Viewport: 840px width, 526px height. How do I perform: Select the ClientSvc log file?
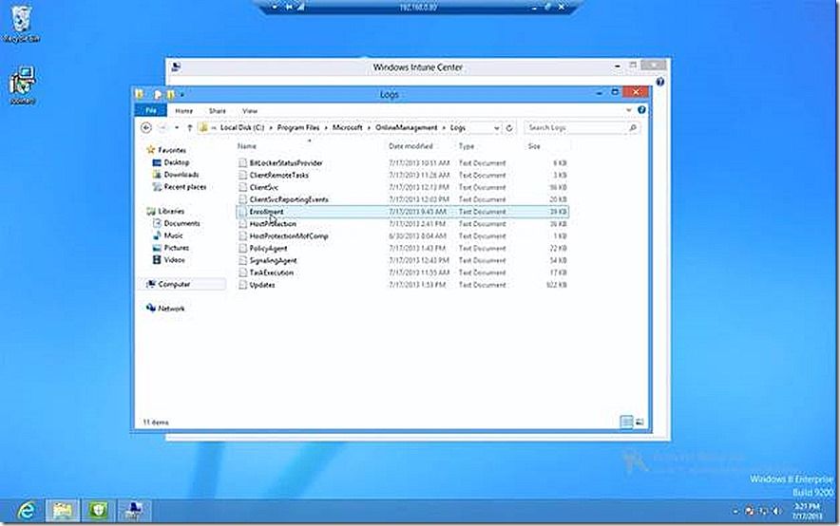(263, 187)
